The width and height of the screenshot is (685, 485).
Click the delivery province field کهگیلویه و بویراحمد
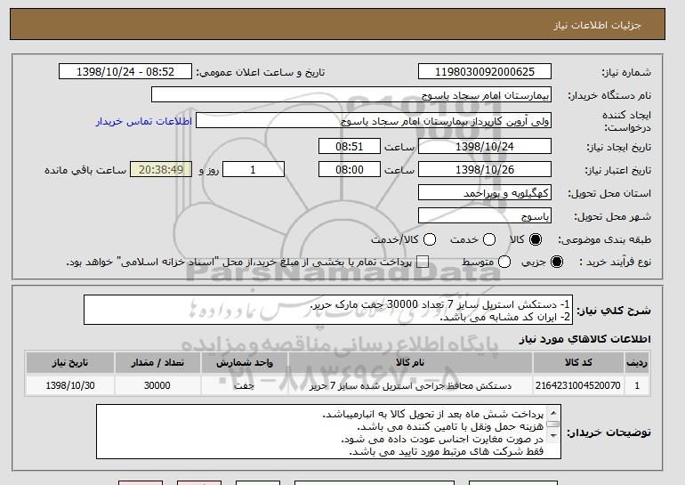485,192
